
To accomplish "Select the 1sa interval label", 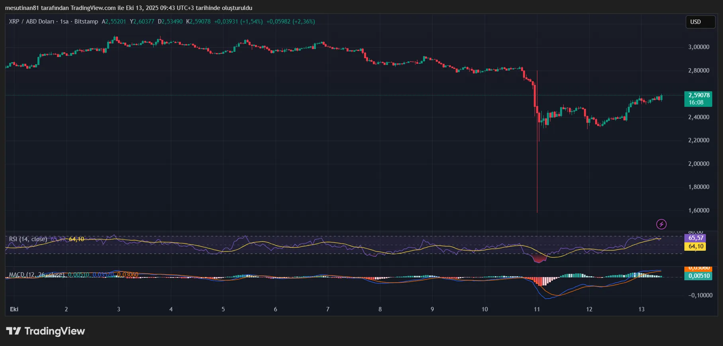I will [64, 22].
